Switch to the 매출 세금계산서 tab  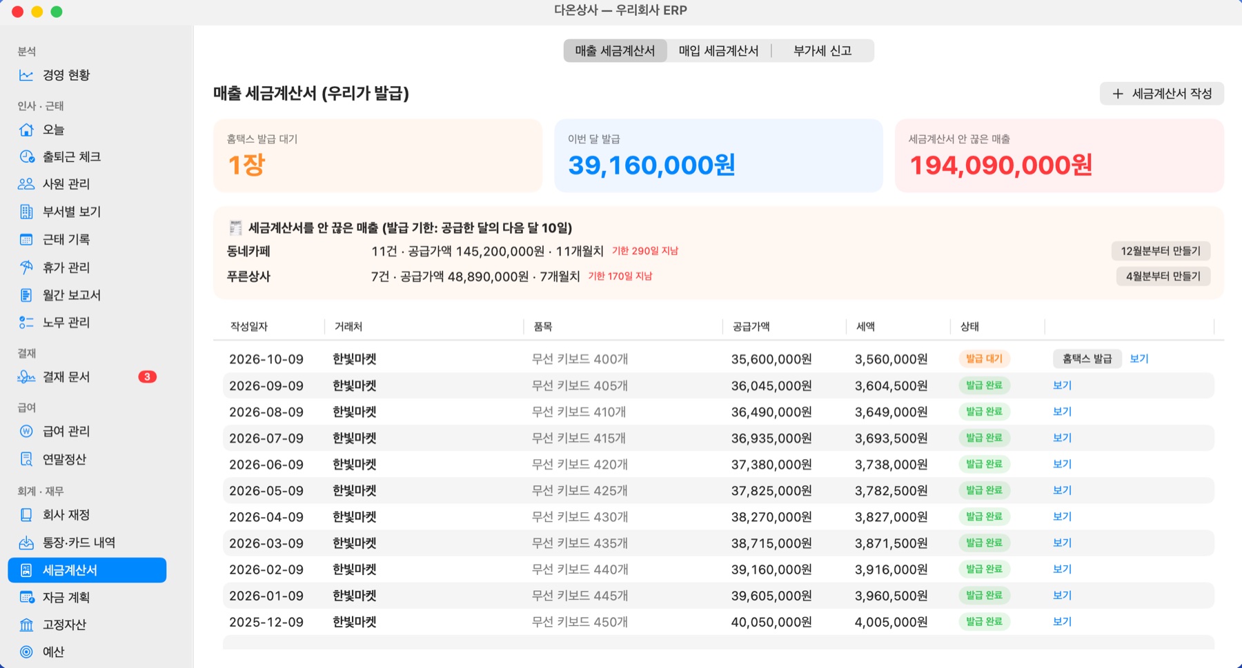(615, 51)
